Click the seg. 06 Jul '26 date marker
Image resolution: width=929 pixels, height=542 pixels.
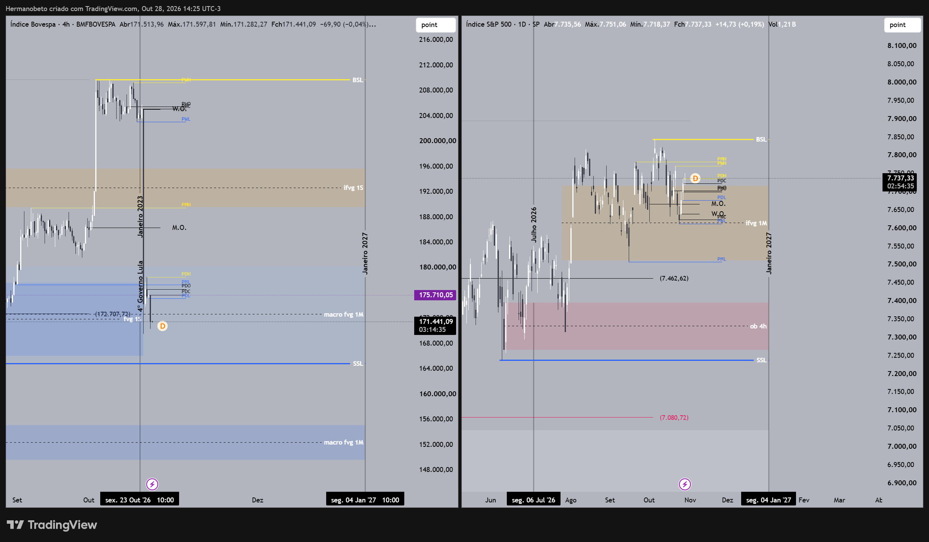(x=533, y=500)
